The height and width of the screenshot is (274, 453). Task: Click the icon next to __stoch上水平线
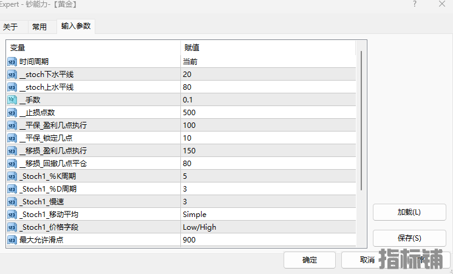pyautogui.click(x=12, y=87)
